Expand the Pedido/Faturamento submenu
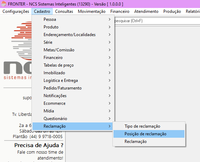Screen dimensions: 200x162 click(x=73, y=88)
